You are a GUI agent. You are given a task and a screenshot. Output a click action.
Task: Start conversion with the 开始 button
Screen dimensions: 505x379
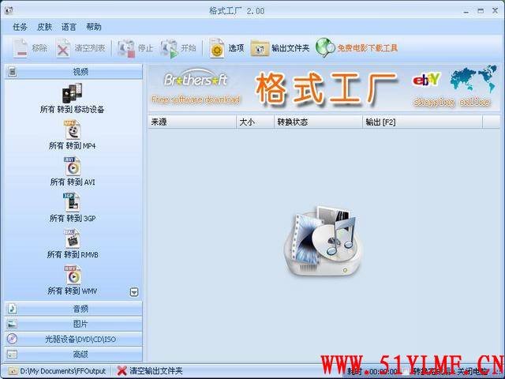(x=178, y=48)
